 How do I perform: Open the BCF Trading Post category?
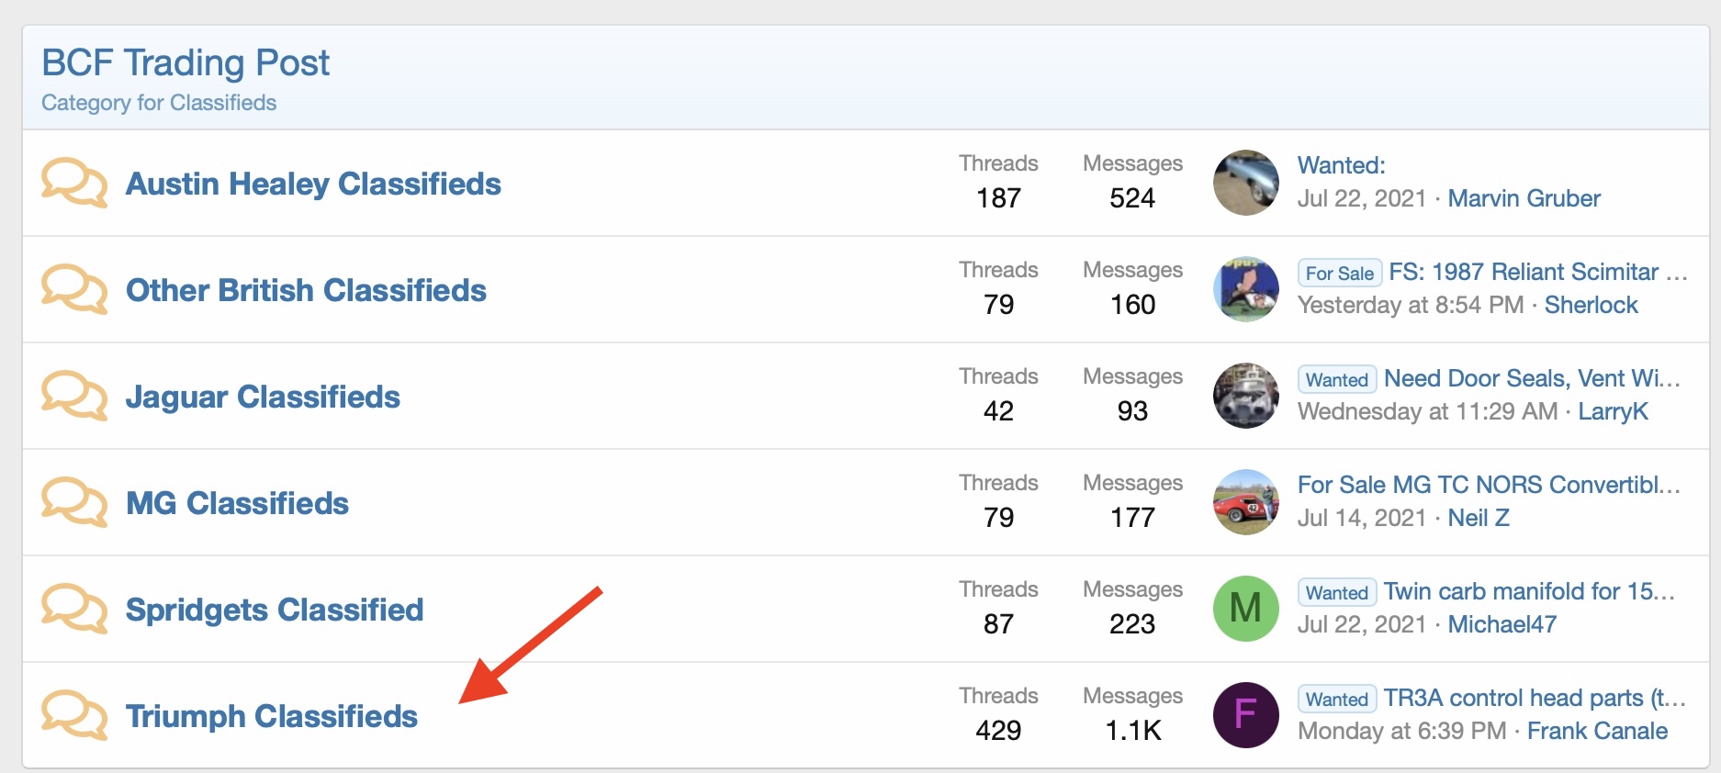point(186,62)
